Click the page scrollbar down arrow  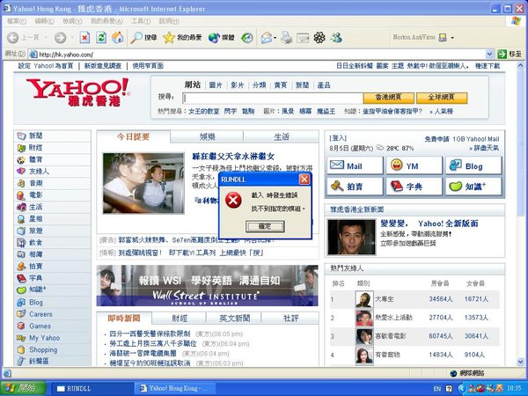pos(520,362)
